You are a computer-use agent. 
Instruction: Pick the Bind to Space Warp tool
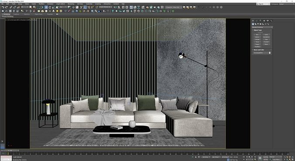pos(18,7)
